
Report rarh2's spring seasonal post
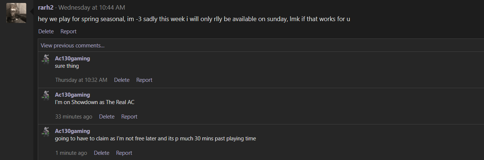69,31
